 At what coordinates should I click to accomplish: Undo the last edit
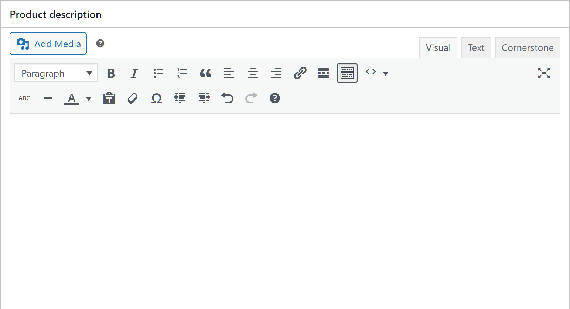tap(228, 98)
